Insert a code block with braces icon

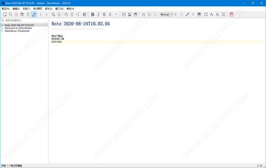[110, 14]
